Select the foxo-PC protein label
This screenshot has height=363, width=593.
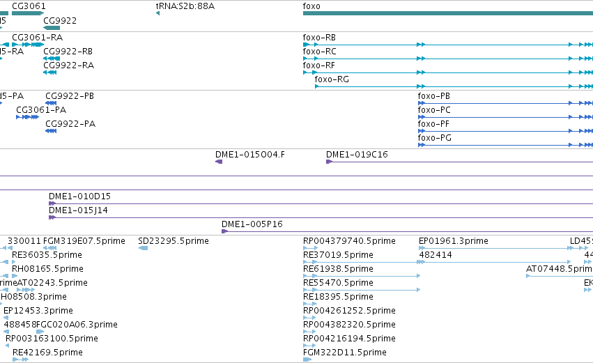(x=434, y=110)
